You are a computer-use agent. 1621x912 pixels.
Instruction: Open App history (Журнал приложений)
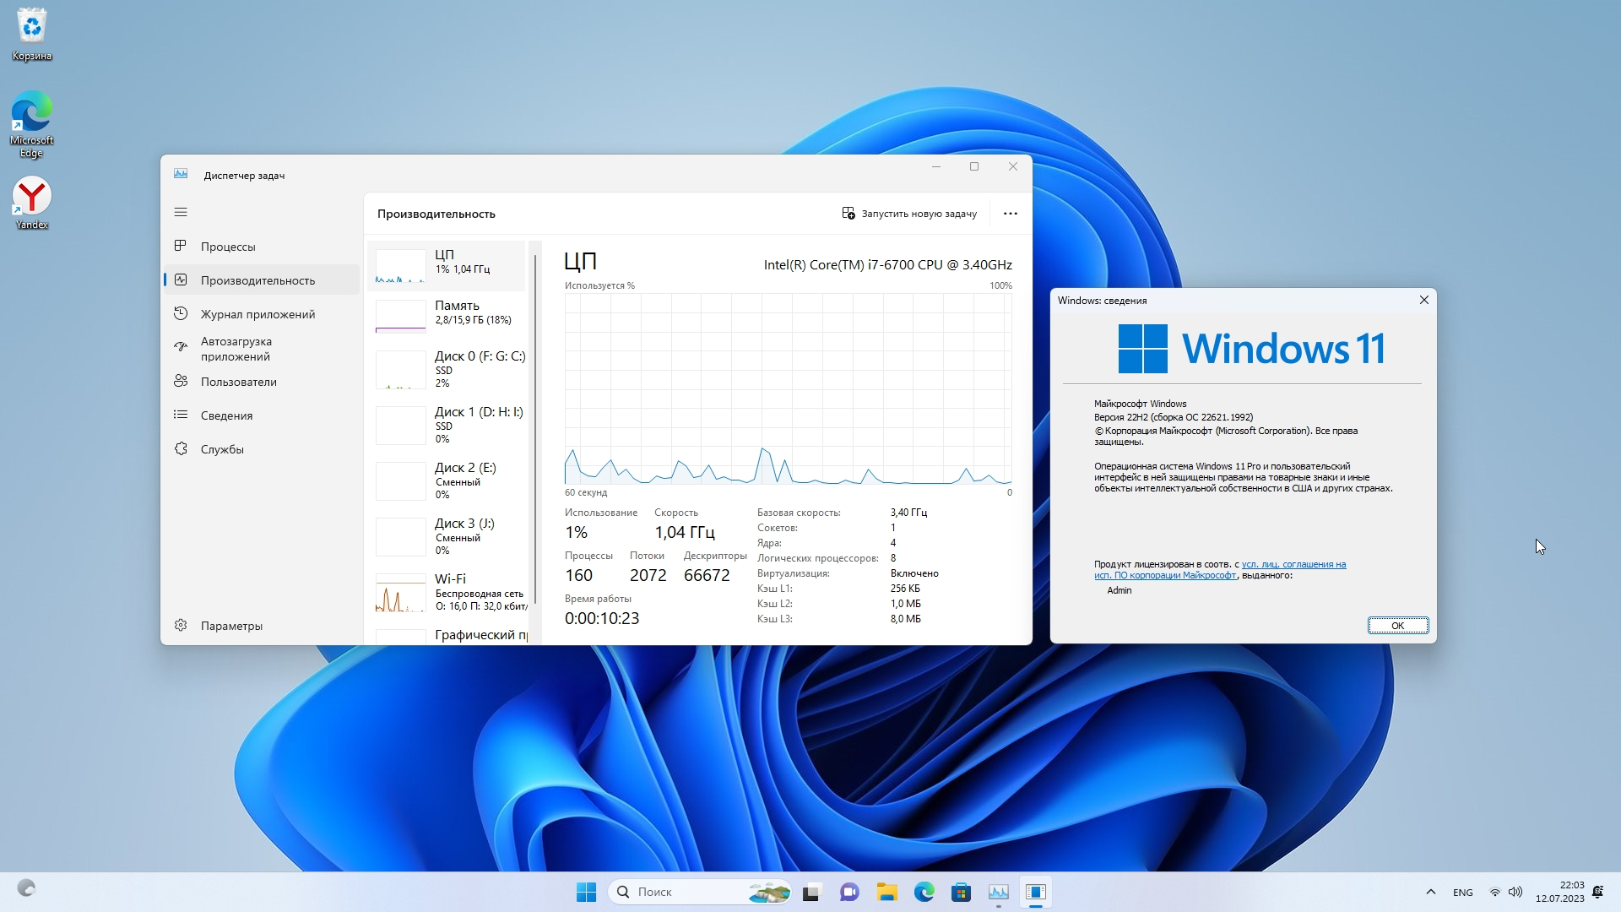click(258, 314)
